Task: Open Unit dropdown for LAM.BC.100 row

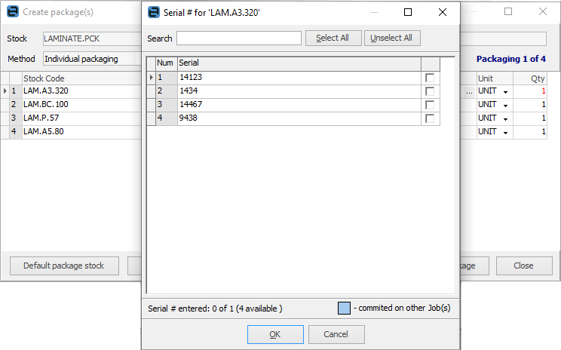Action: click(505, 105)
